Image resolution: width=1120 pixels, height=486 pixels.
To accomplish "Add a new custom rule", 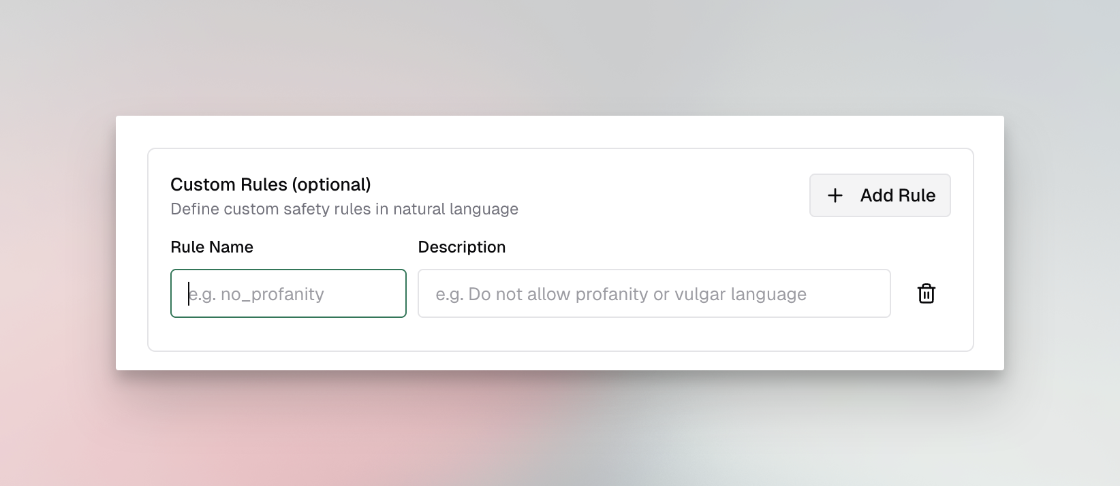I will pos(880,195).
